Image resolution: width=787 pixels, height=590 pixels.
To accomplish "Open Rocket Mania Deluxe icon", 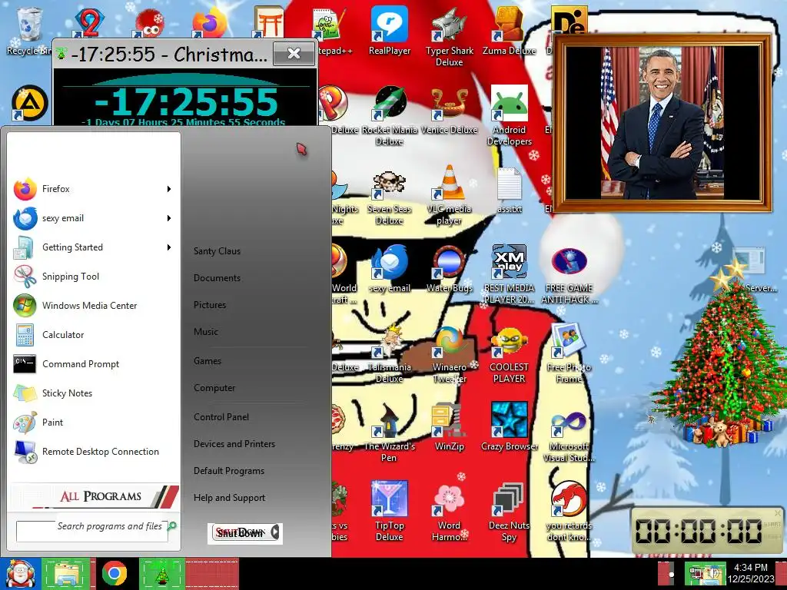I will [390, 115].
